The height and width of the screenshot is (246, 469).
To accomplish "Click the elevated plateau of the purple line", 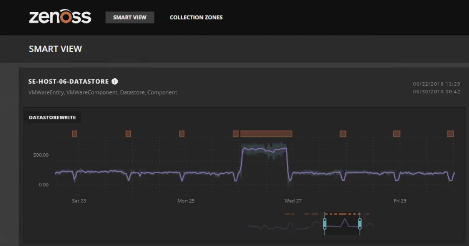I will [264, 150].
